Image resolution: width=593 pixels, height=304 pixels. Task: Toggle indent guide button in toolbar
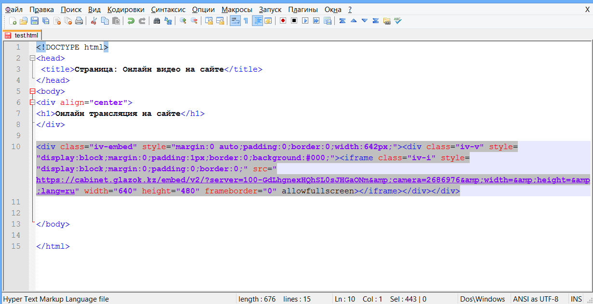[x=257, y=21]
